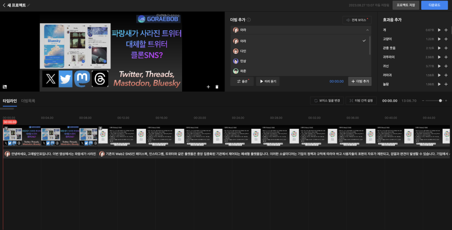Open the 전체 보이스 voice list
This screenshot has height=230, width=452.
357,20
